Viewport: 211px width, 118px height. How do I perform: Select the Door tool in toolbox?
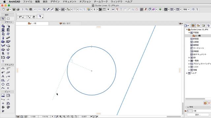3,30
